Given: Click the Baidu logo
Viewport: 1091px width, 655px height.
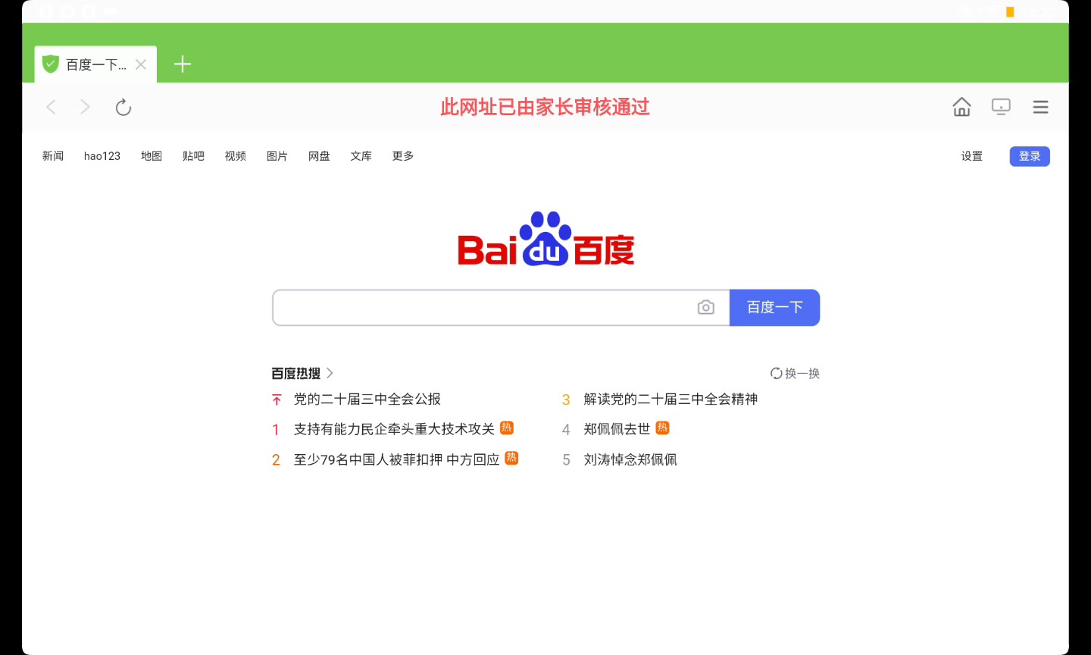Looking at the screenshot, I should click(x=545, y=239).
